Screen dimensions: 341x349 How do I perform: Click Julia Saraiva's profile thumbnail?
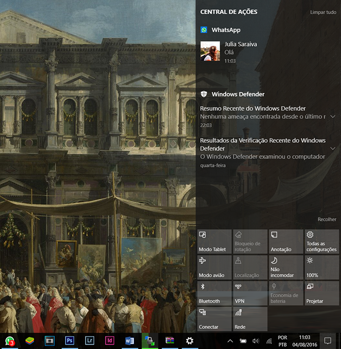210,51
